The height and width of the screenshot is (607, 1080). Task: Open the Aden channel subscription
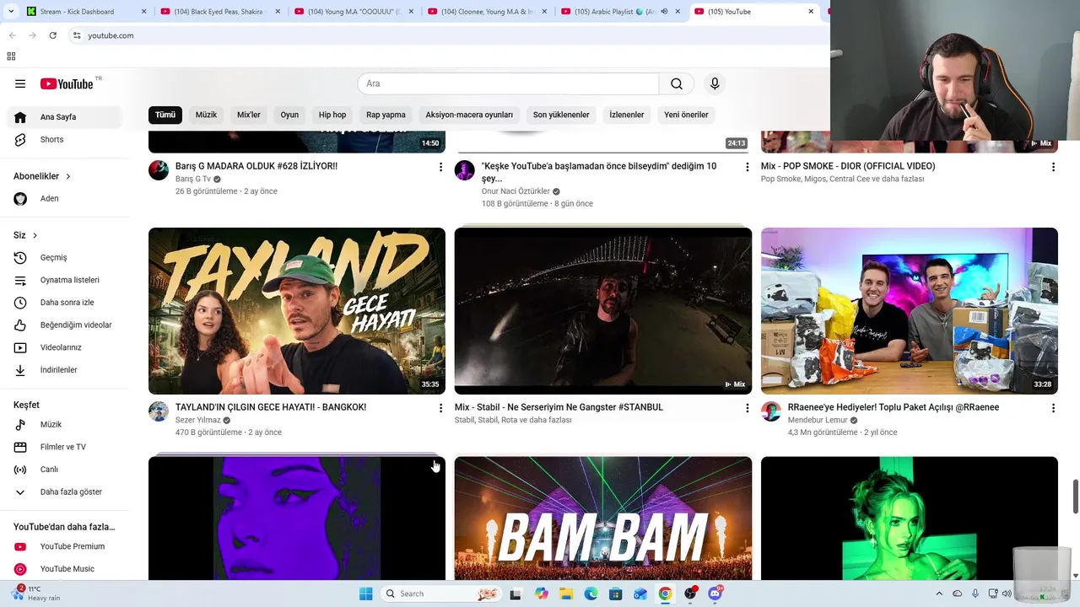click(x=64, y=199)
